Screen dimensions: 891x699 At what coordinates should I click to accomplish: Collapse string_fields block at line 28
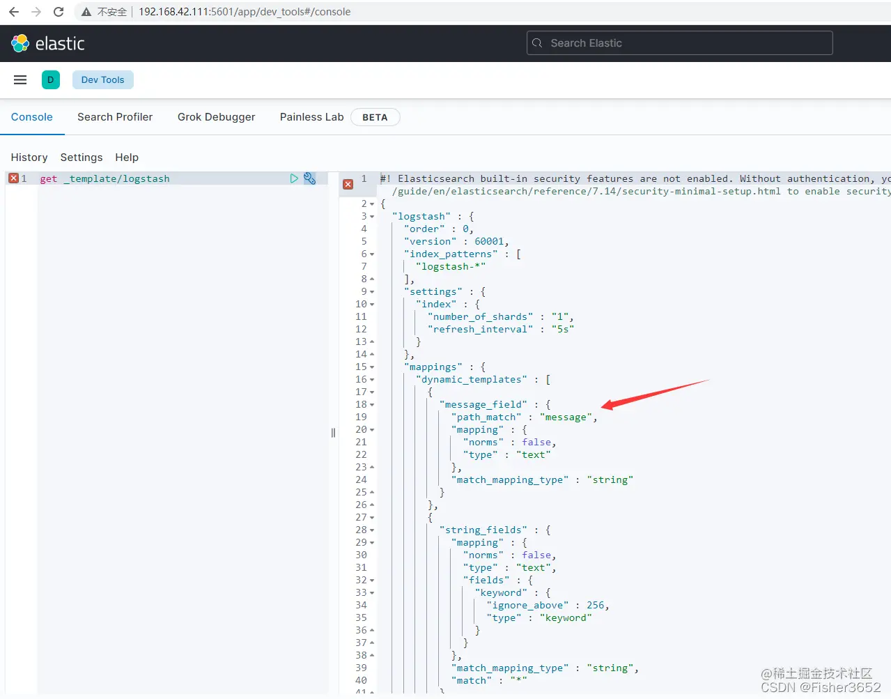click(x=372, y=530)
